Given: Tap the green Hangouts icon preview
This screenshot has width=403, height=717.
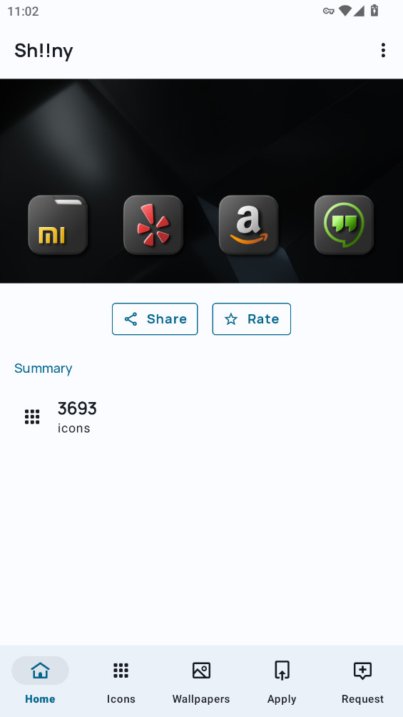Looking at the screenshot, I should click(x=344, y=224).
